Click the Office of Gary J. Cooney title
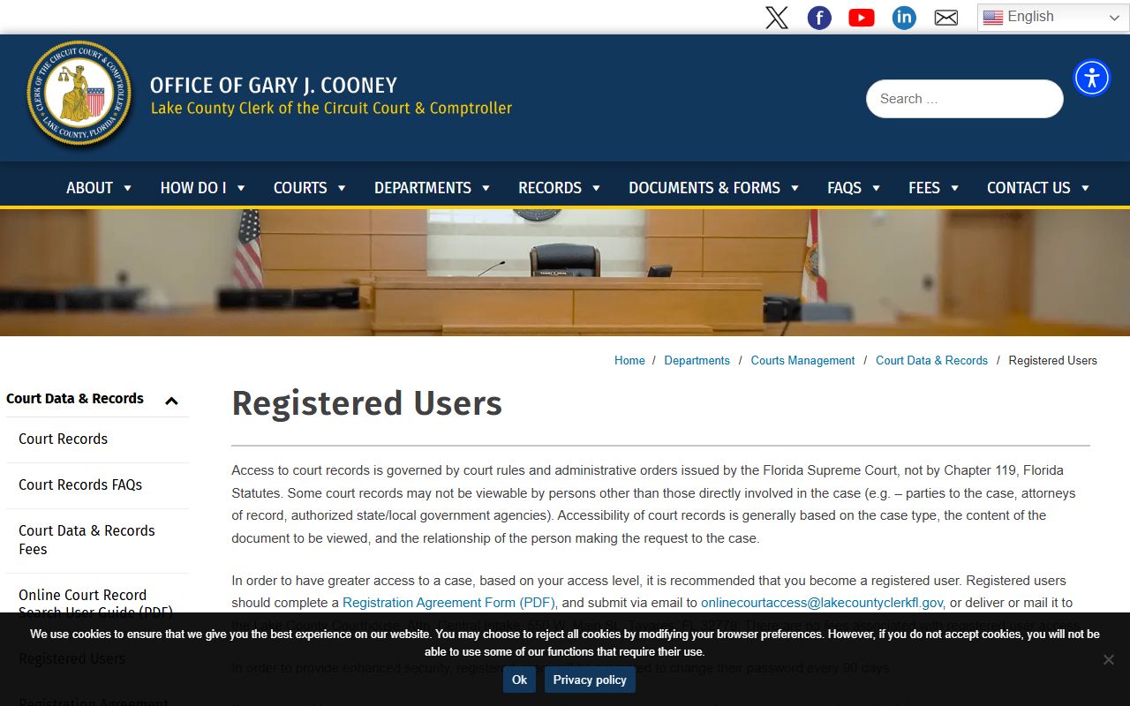The height and width of the screenshot is (706, 1130). 274,86
